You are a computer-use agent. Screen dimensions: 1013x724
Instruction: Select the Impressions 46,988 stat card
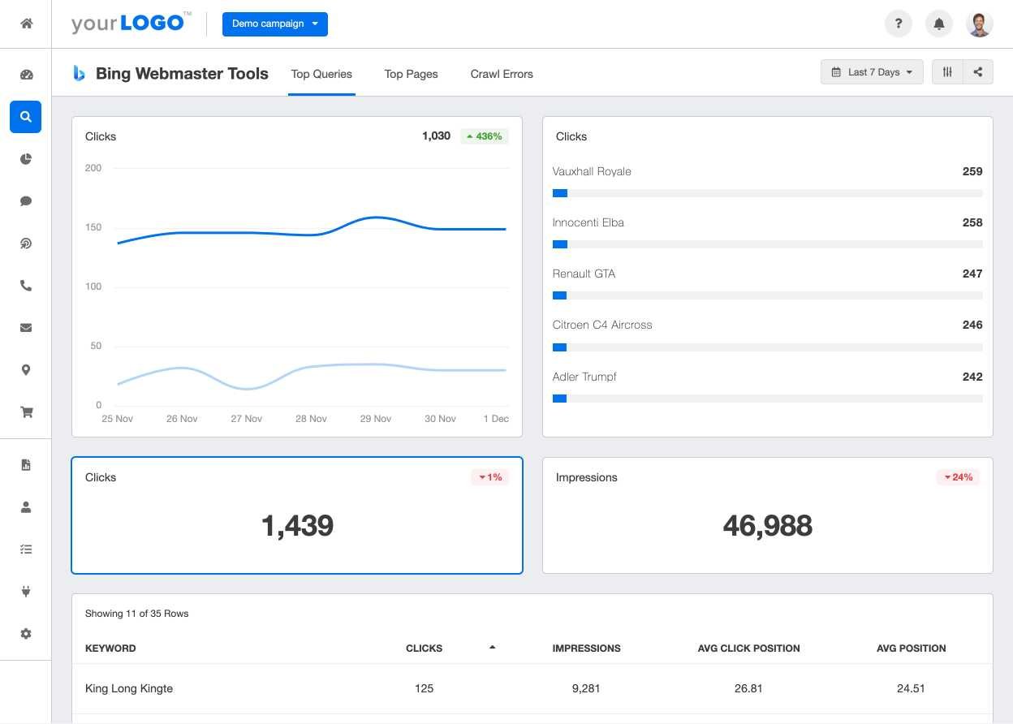[767, 515]
